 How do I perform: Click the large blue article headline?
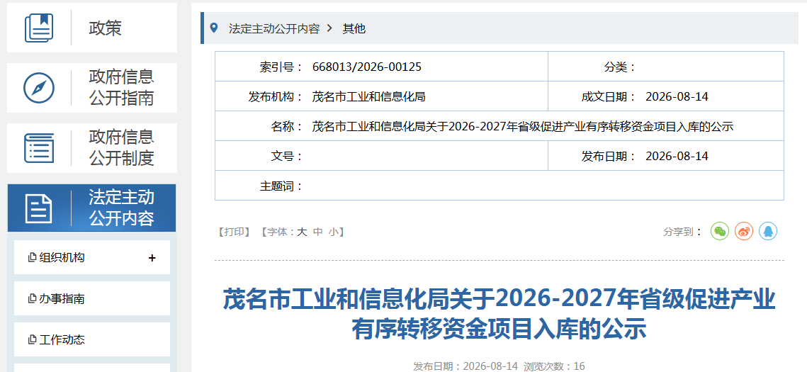[x=500, y=315]
